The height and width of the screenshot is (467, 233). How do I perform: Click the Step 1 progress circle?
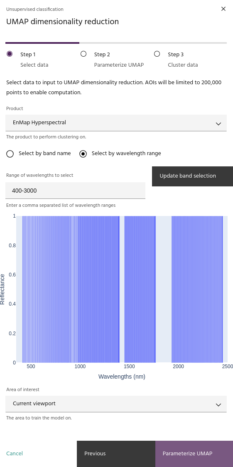(10, 54)
